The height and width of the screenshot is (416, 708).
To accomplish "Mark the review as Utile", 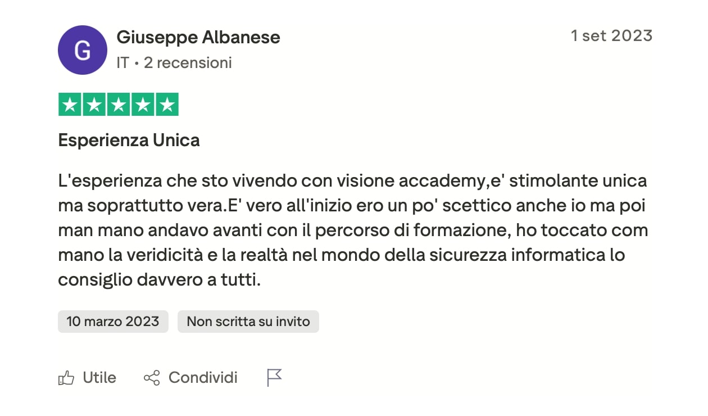I will [99, 378].
